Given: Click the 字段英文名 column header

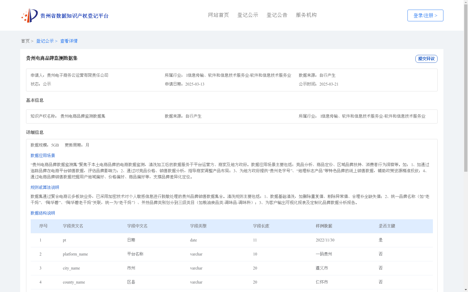Looking at the screenshot, I should pyautogui.click(x=73, y=226).
